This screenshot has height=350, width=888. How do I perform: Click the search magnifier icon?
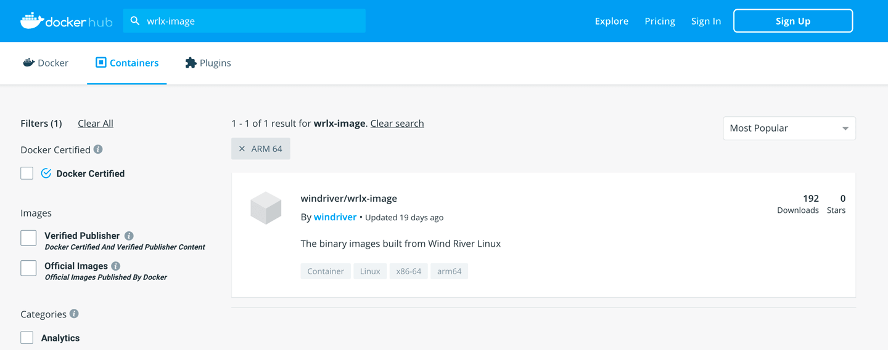pyautogui.click(x=135, y=21)
